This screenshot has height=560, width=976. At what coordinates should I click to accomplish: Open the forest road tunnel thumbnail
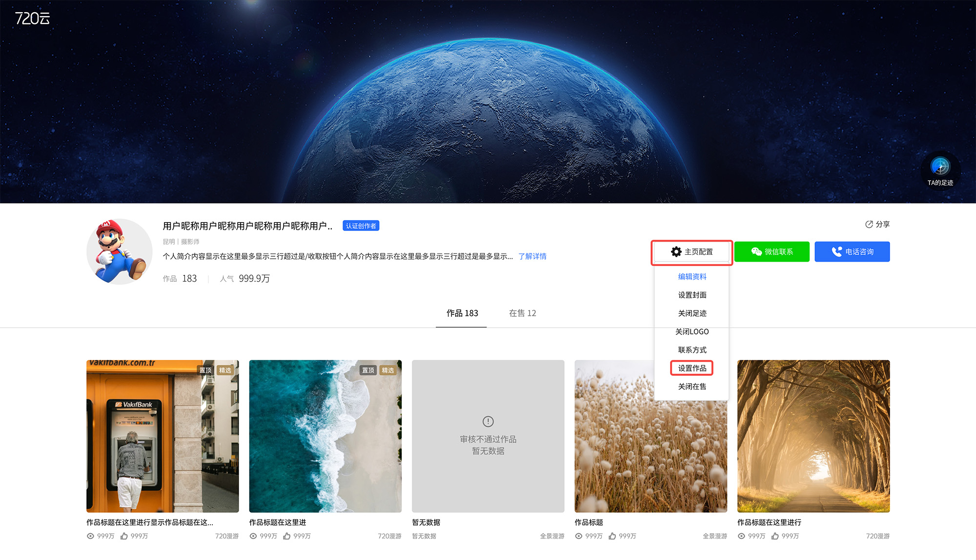[x=813, y=436]
